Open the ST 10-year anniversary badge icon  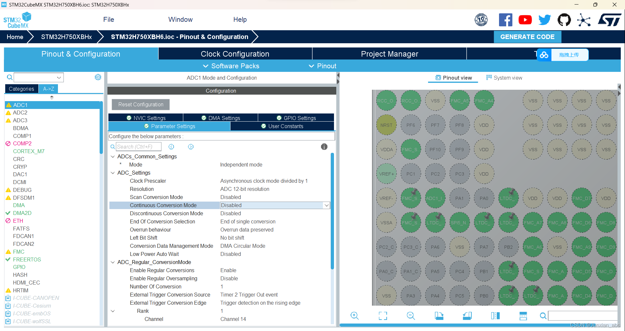click(481, 20)
